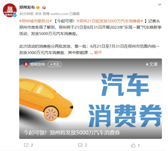168x151 pixels.
Task: Click the 46分钟前 post timestamp
Action: 26,14
